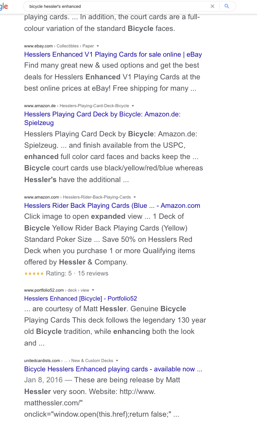This screenshot has width=257, height=428.
Task: Expand options arrow next to unitedcardists.com URL
Action: pos(117,361)
